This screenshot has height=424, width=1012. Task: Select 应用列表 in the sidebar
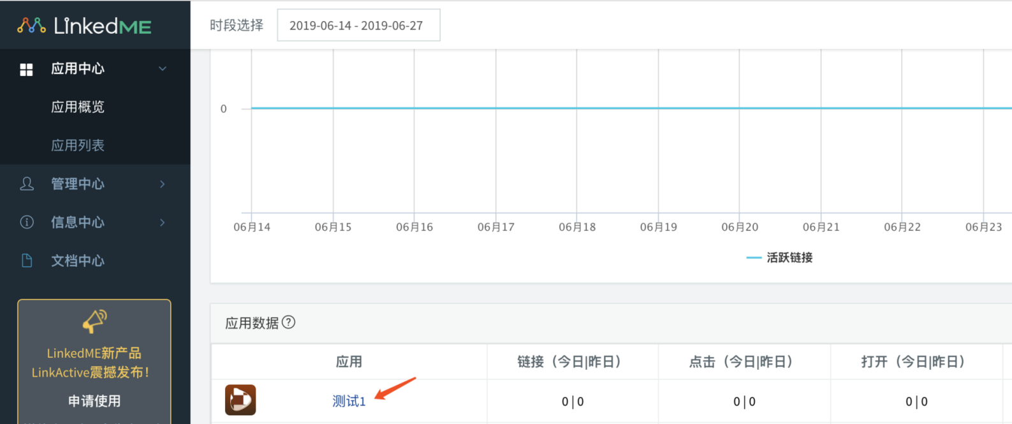pyautogui.click(x=78, y=145)
